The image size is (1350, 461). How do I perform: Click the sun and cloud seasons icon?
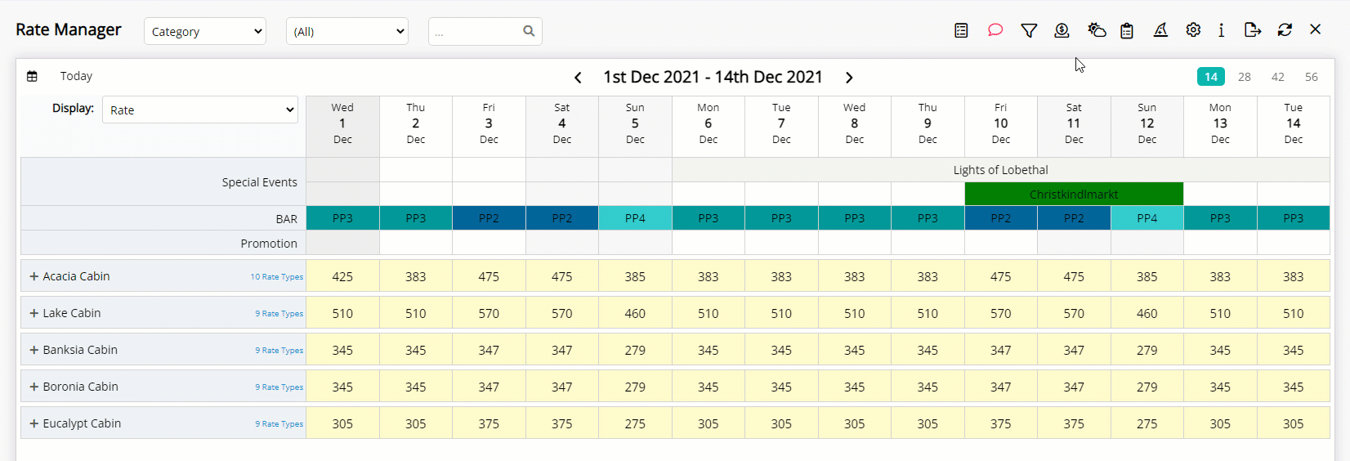pyautogui.click(x=1097, y=30)
